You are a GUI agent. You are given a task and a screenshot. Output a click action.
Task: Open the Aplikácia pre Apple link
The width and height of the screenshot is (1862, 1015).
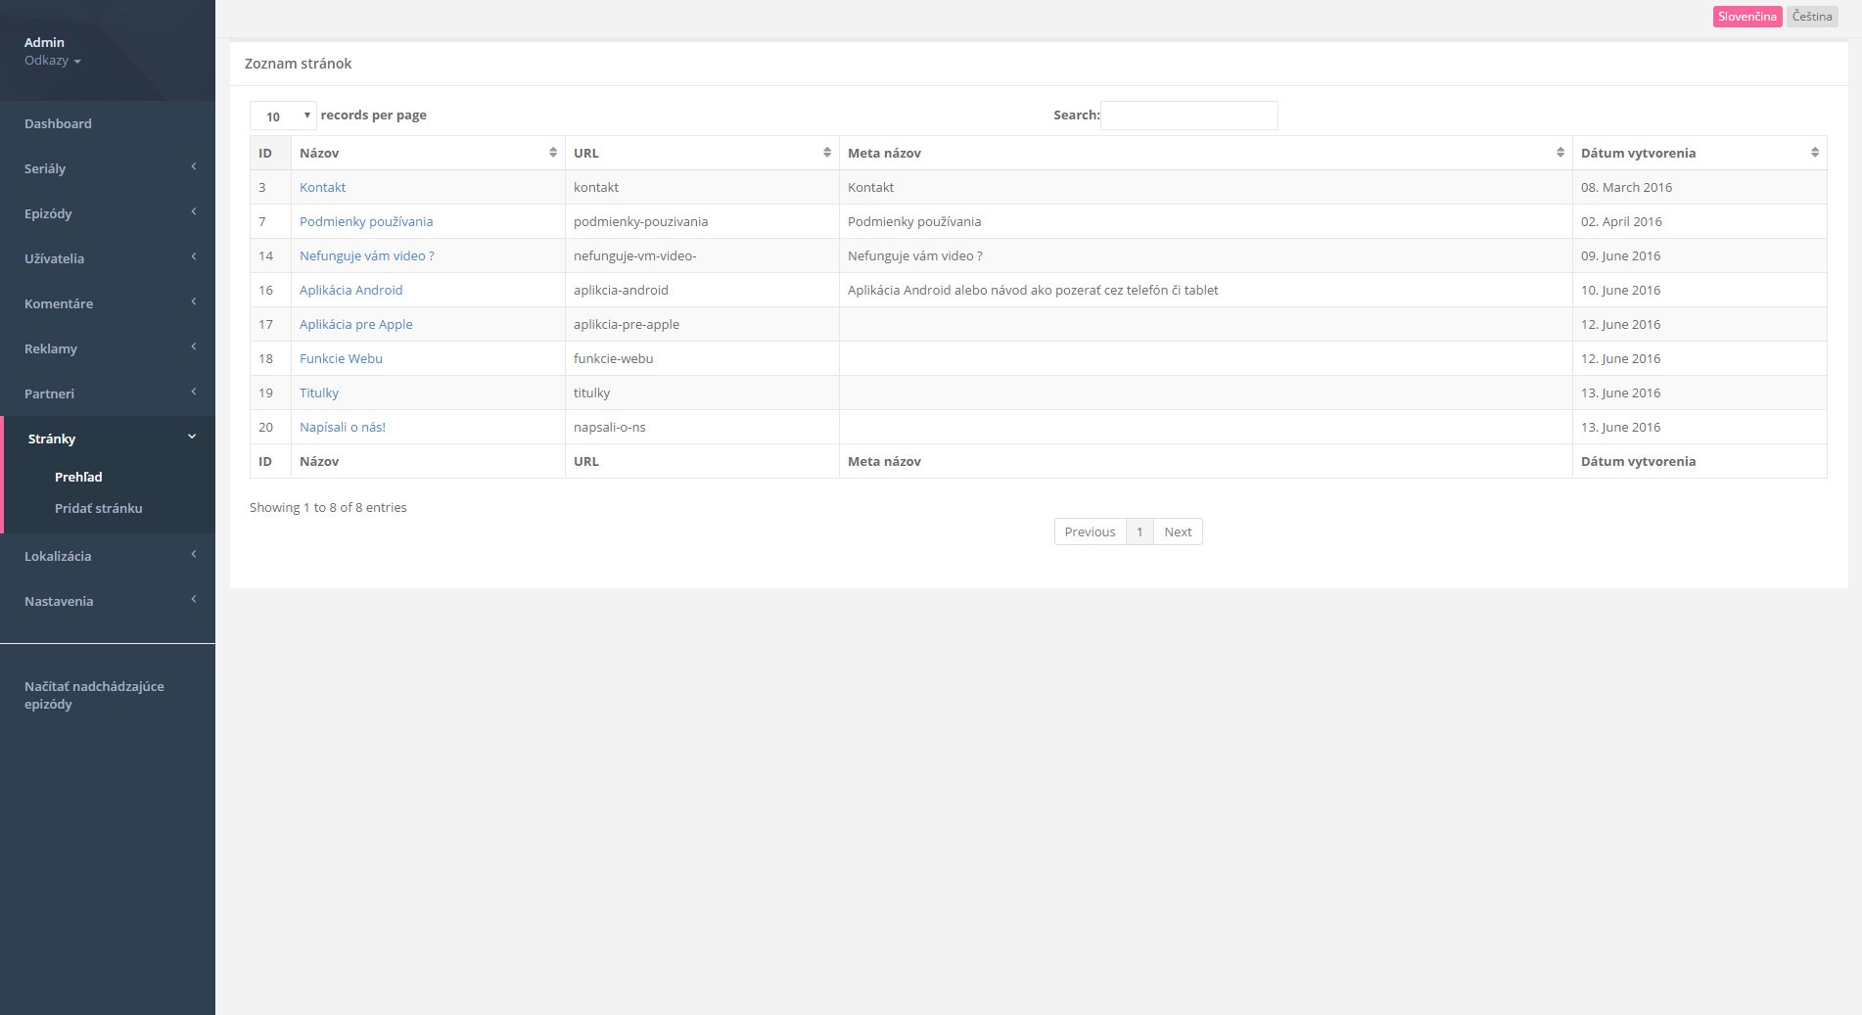click(x=356, y=324)
